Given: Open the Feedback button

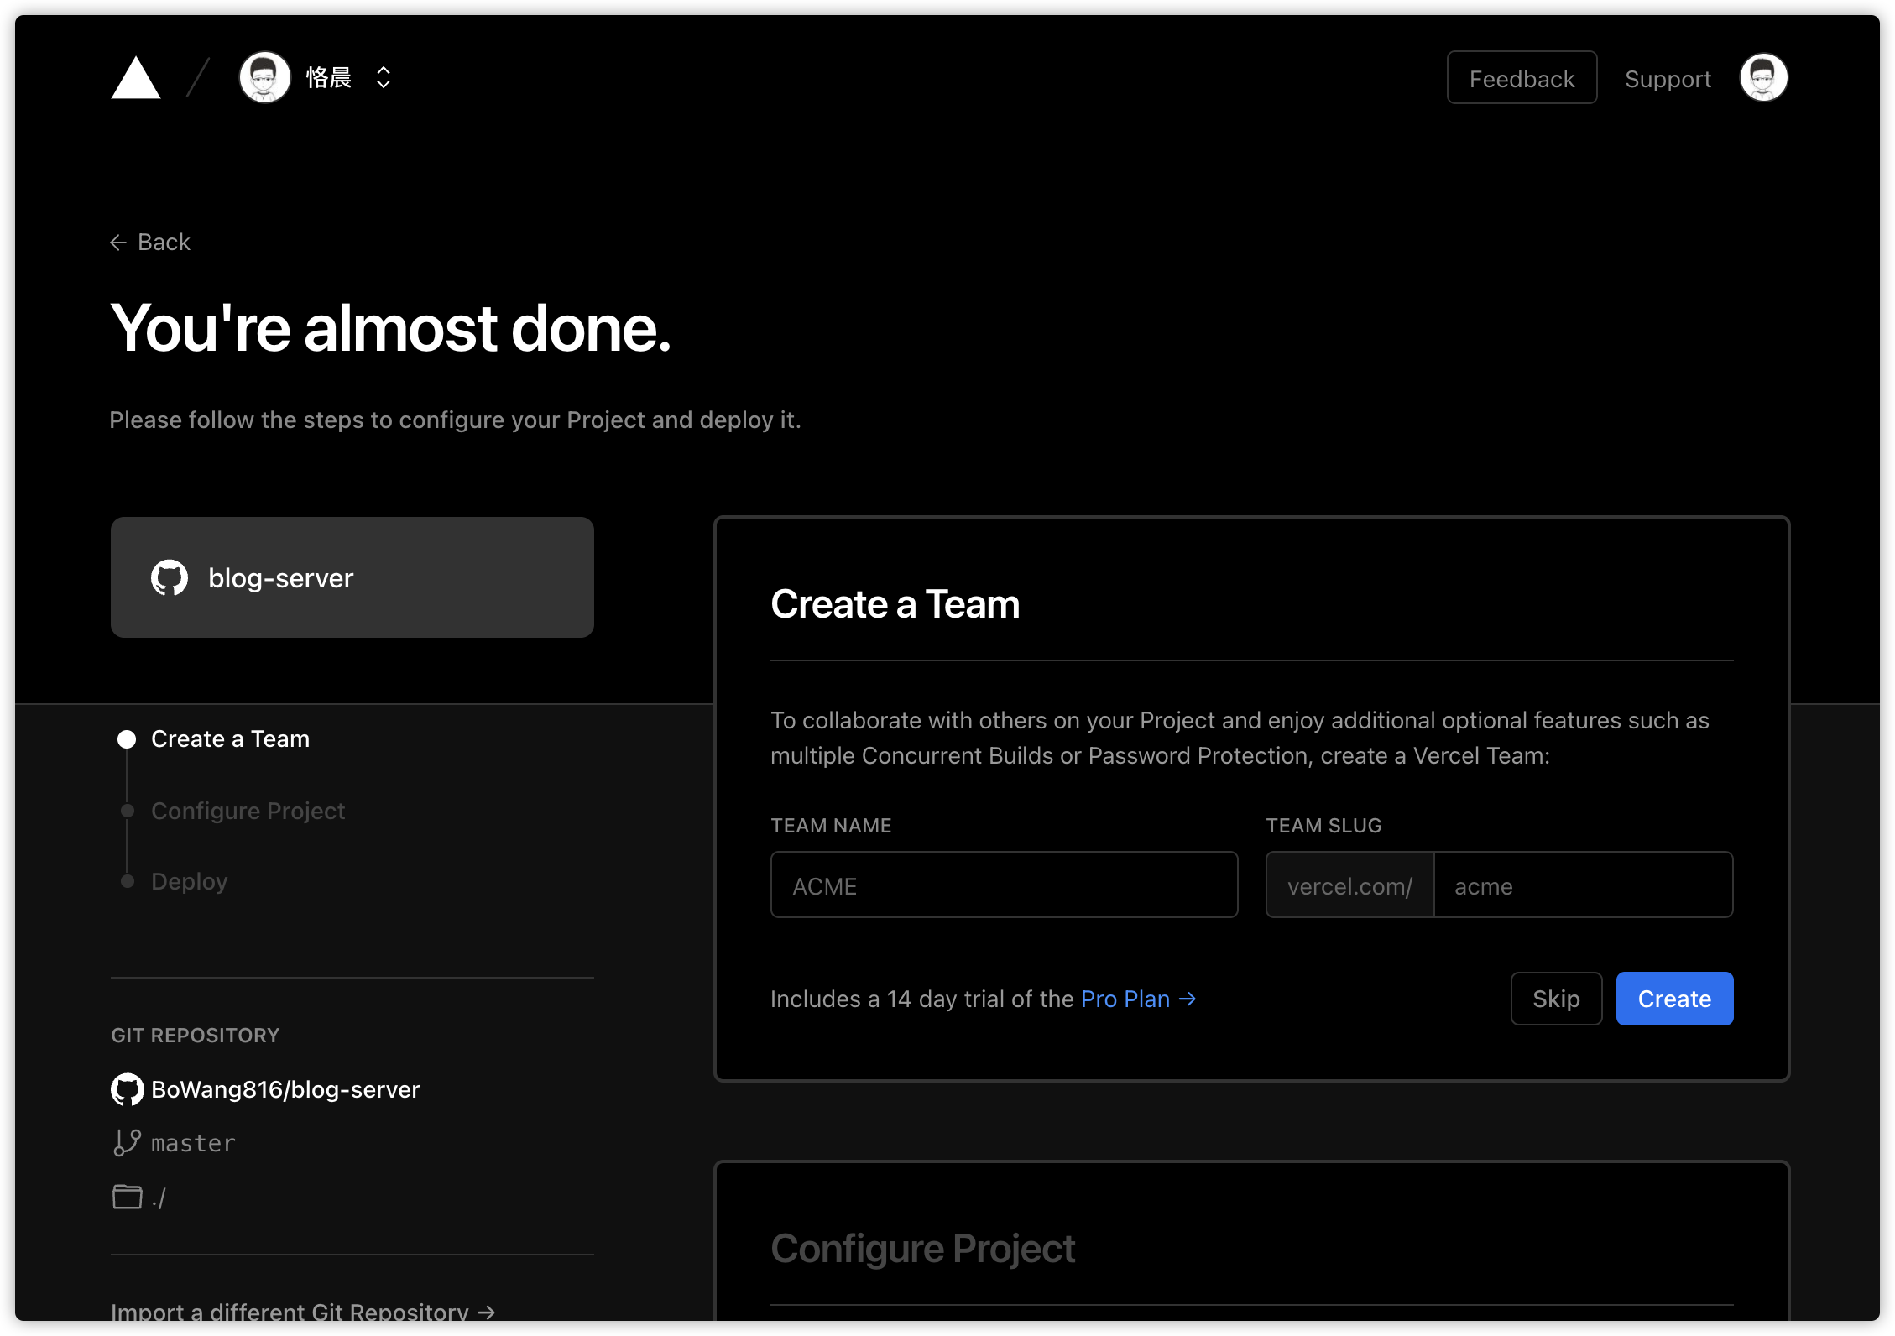Looking at the screenshot, I should (1522, 78).
